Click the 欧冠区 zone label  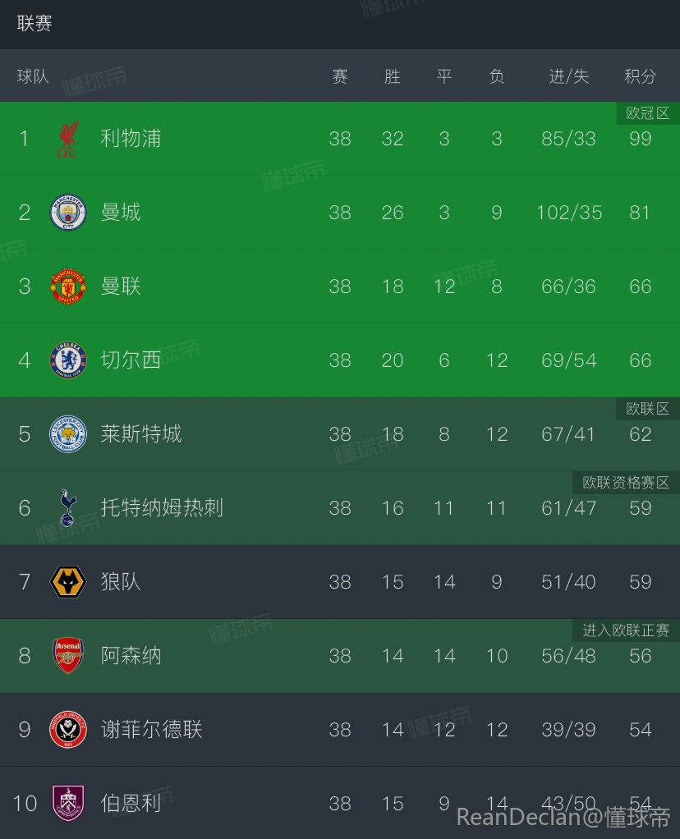[647, 113]
